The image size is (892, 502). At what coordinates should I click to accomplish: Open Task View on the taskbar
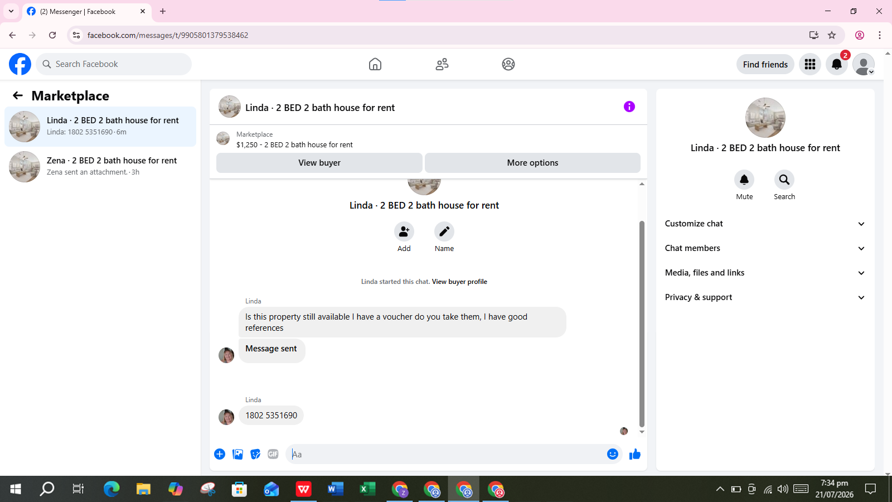coord(79,489)
